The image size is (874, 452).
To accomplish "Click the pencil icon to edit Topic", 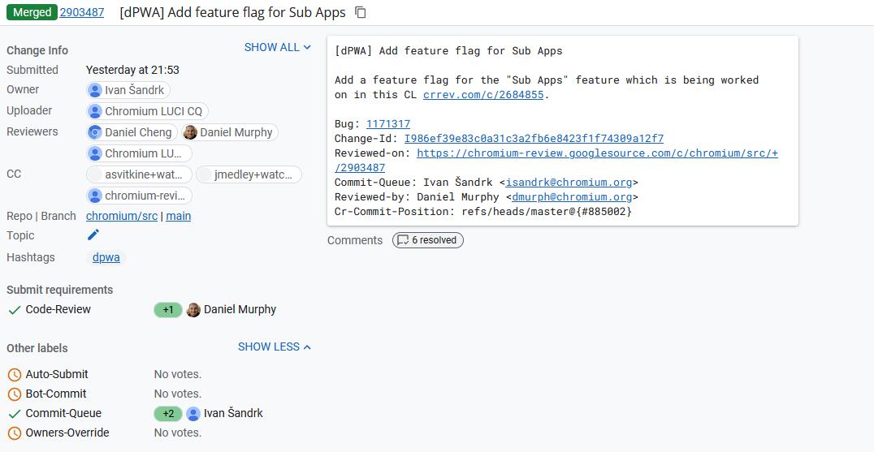I will pos(93,235).
